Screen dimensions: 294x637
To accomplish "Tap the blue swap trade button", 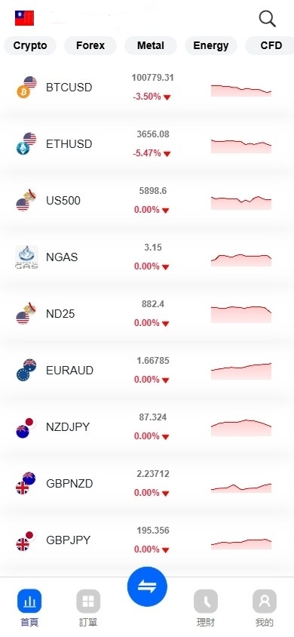I will pyautogui.click(x=147, y=586).
